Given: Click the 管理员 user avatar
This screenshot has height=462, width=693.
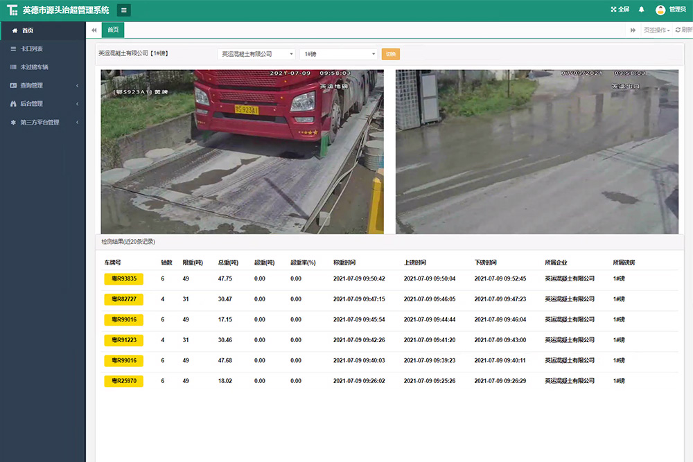Looking at the screenshot, I should 660,10.
